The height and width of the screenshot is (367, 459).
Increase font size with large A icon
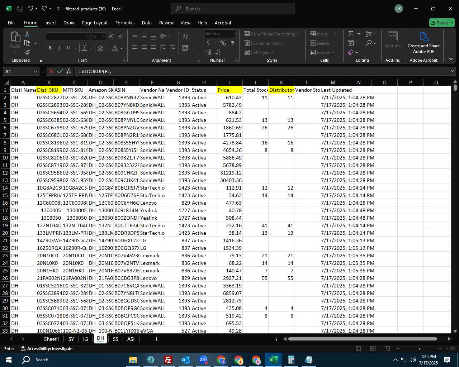pyautogui.click(x=111, y=36)
